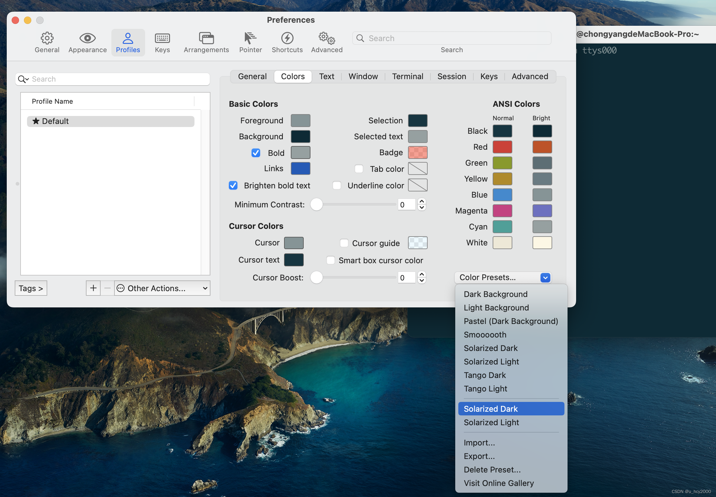
Task: Open the profile search magnifier dropdown
Action: [x=23, y=79]
